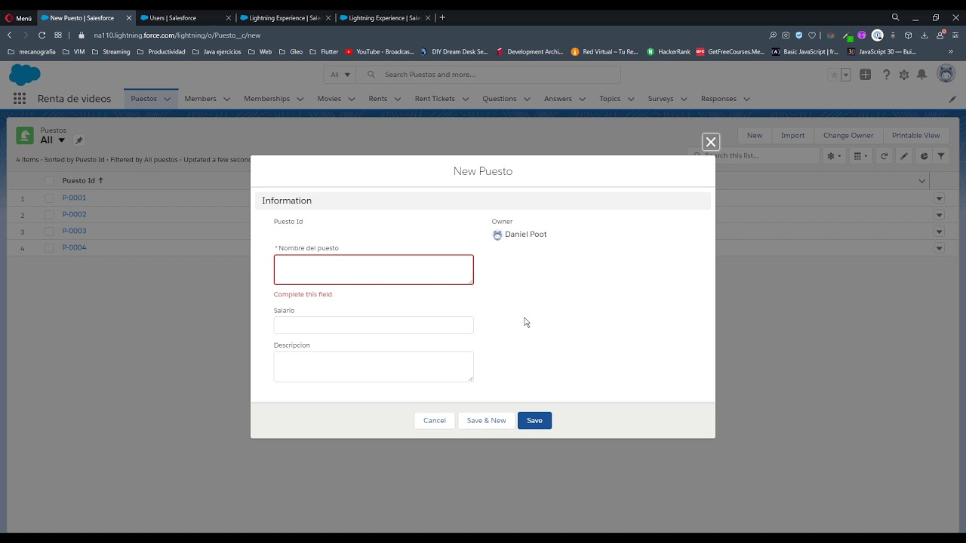The width and height of the screenshot is (966, 543).
Task: Open row actions for P-0001
Action: pos(939,198)
